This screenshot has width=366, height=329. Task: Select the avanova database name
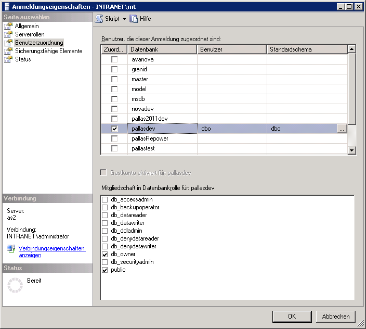pos(142,59)
